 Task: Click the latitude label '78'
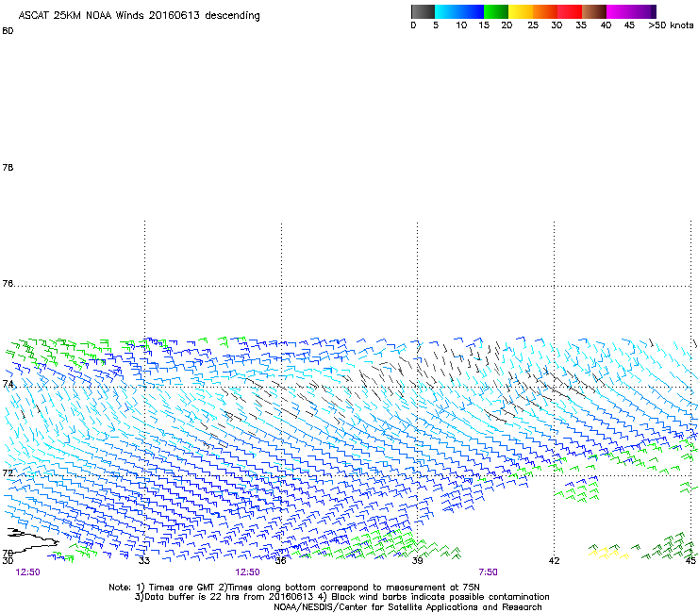(x=8, y=167)
